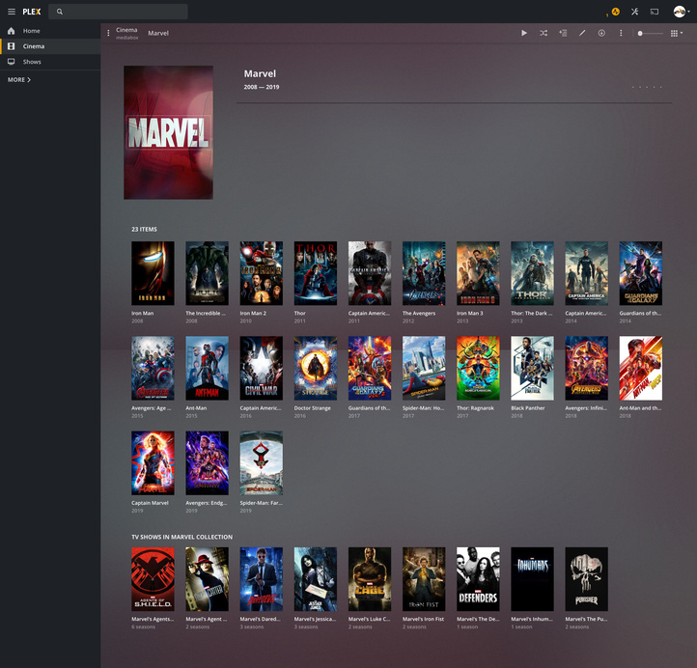Viewport: 697px width, 668px height.
Task: Open the Civil War poster
Action: coord(261,368)
